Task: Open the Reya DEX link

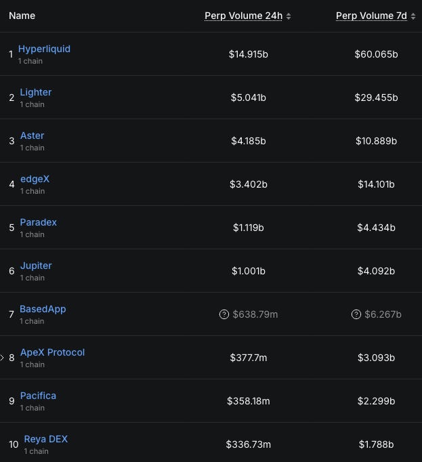Action: [x=46, y=439]
